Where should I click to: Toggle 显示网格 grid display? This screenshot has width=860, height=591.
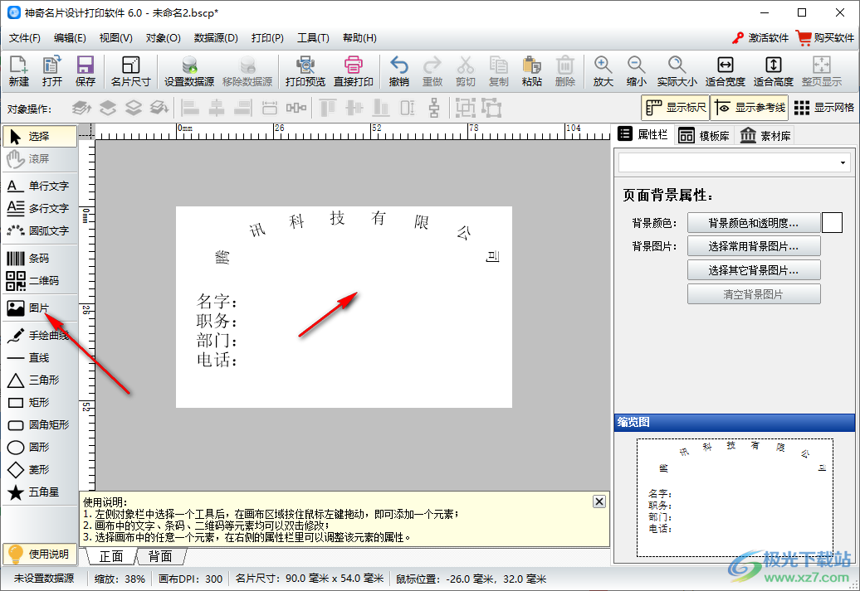click(823, 108)
